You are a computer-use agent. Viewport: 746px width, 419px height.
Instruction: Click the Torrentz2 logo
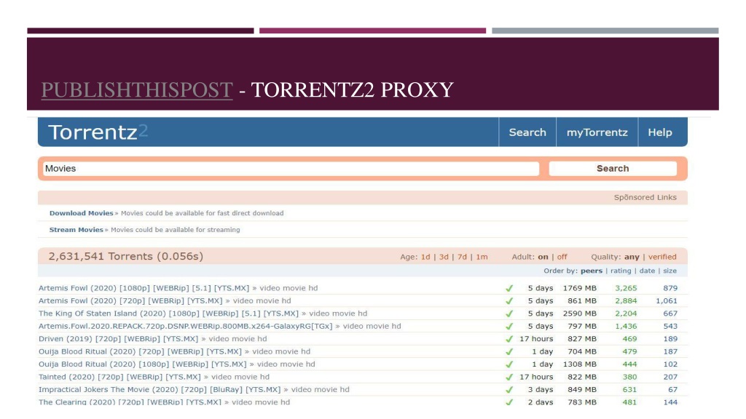click(x=98, y=132)
